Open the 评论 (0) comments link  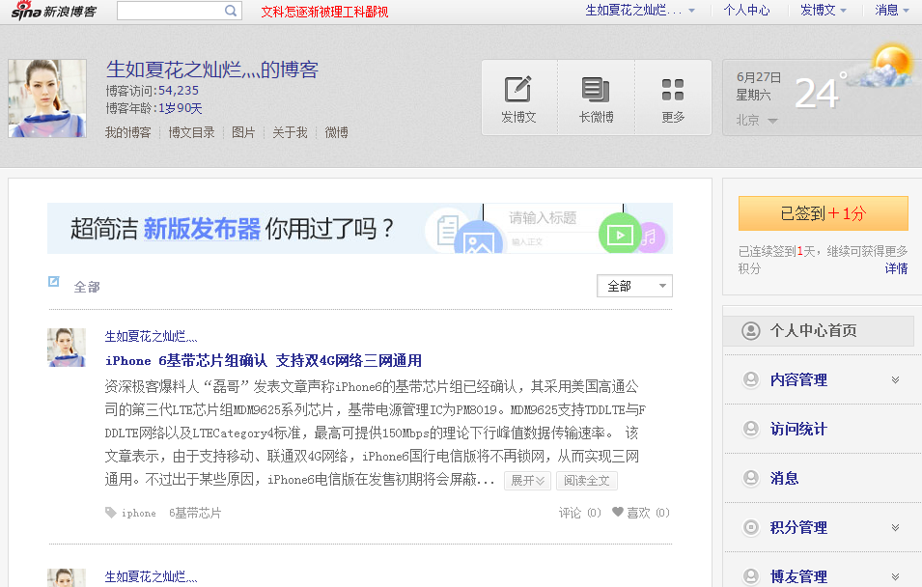580,513
